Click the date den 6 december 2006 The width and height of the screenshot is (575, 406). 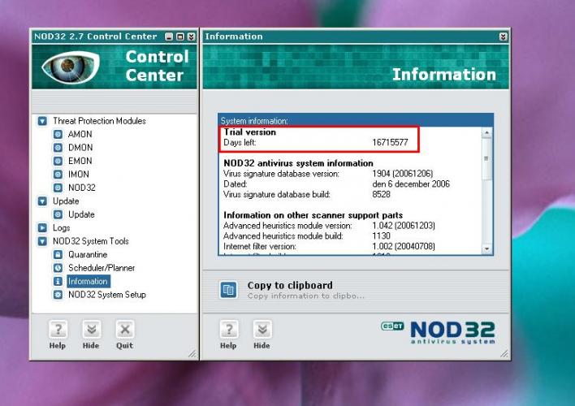pos(411,184)
